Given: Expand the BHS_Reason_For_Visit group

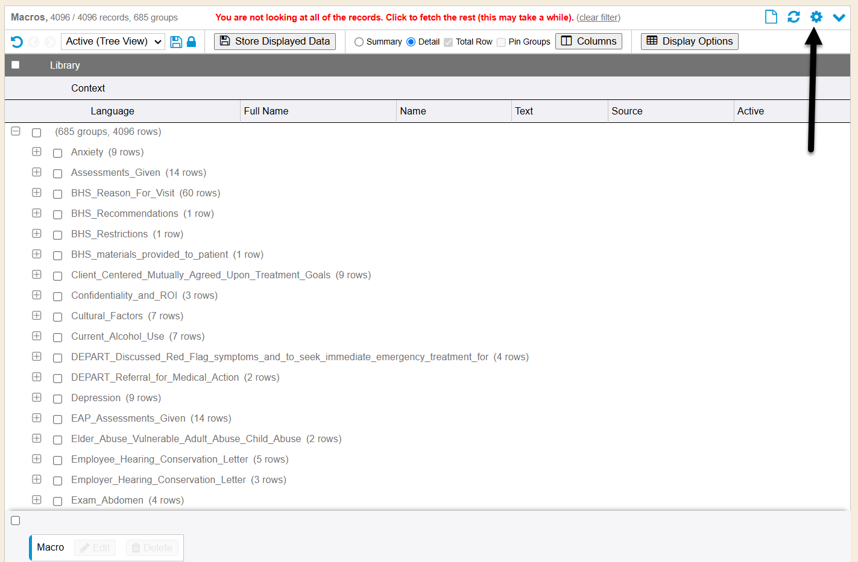Looking at the screenshot, I should (37, 193).
